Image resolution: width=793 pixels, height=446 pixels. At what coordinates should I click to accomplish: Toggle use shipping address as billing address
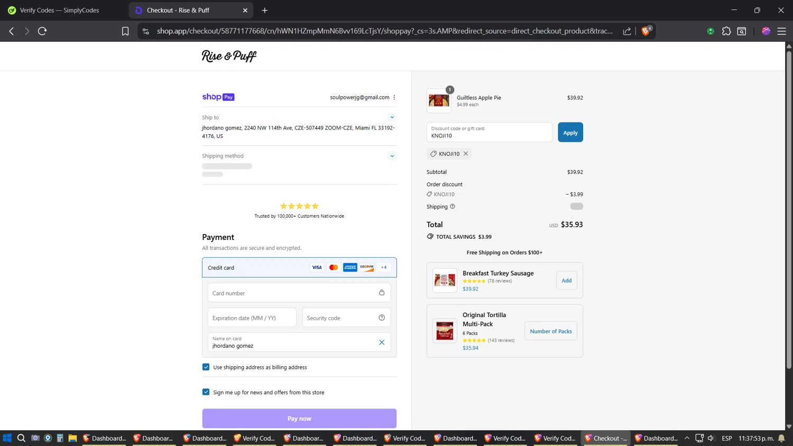click(206, 367)
